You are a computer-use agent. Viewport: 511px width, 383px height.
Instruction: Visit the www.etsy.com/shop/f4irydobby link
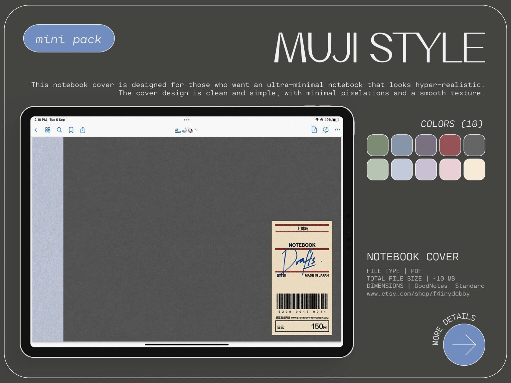tap(418, 294)
